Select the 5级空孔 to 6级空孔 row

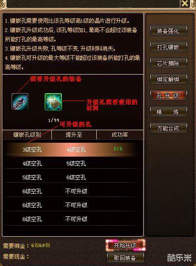[73, 177]
